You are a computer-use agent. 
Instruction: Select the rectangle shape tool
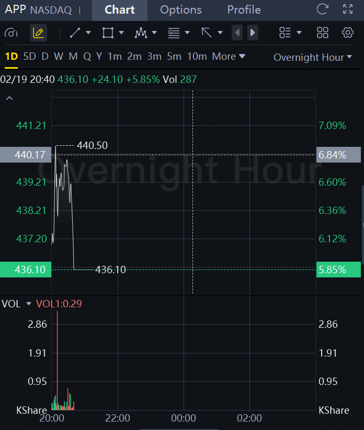[x=108, y=33]
